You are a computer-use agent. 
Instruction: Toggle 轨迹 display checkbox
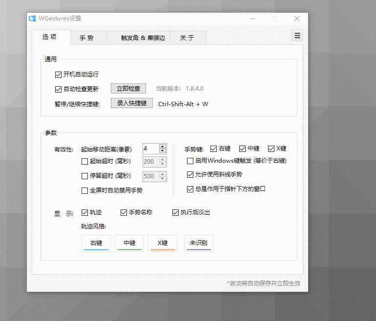84,212
